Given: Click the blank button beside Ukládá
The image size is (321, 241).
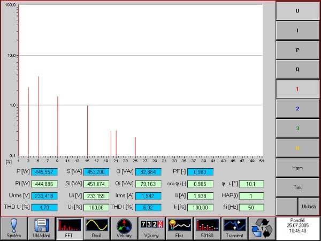Looking at the screenshot, I should (x=287, y=207).
